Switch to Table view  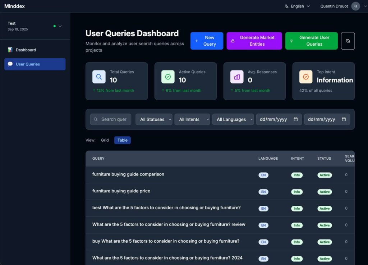pos(123,140)
